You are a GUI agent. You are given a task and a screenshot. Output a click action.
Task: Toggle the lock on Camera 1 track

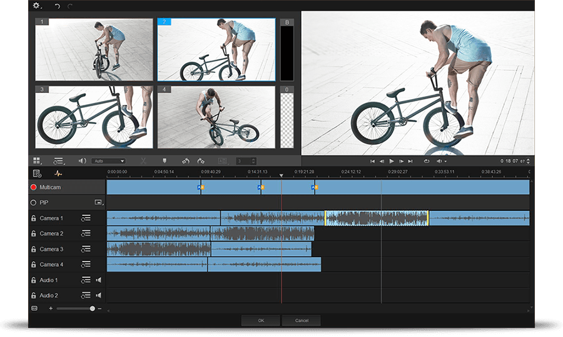[x=34, y=218]
